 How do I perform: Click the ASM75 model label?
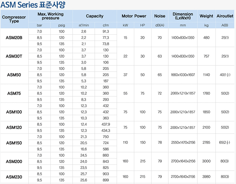(x=14, y=93)
